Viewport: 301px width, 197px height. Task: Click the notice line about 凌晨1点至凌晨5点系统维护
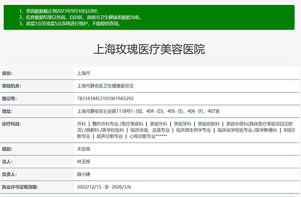(70, 24)
